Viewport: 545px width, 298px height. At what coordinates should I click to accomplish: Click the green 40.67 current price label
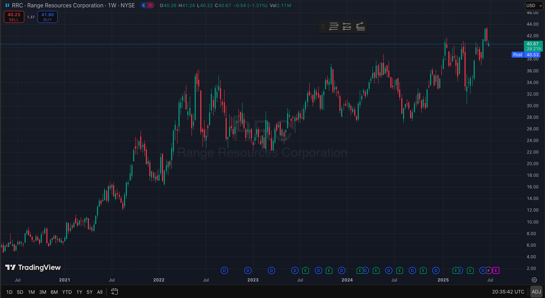point(533,46)
